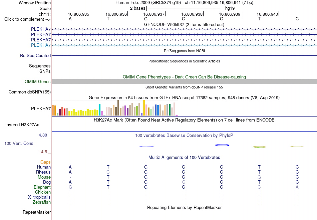
Task: Open GENCODE V50lift37 track title
Action: point(184,24)
